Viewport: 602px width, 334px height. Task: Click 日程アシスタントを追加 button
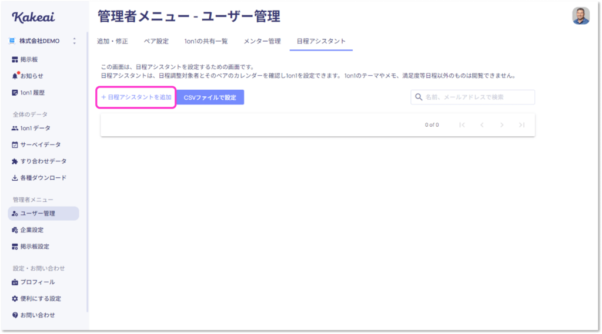click(x=136, y=97)
